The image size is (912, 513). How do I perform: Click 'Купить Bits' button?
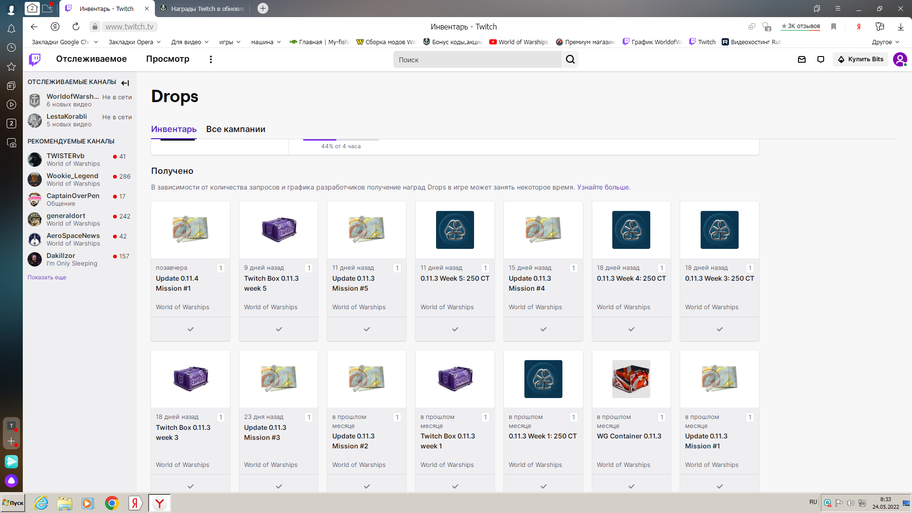[860, 59]
